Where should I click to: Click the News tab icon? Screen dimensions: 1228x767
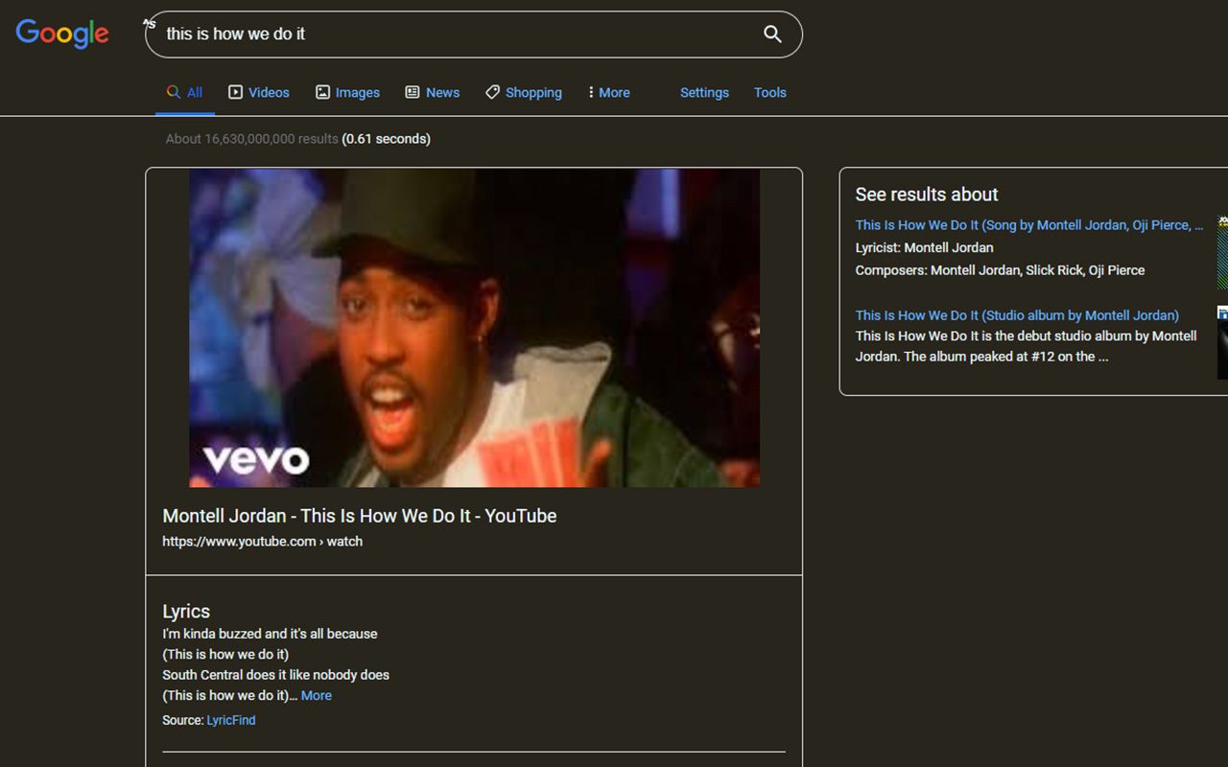(413, 92)
